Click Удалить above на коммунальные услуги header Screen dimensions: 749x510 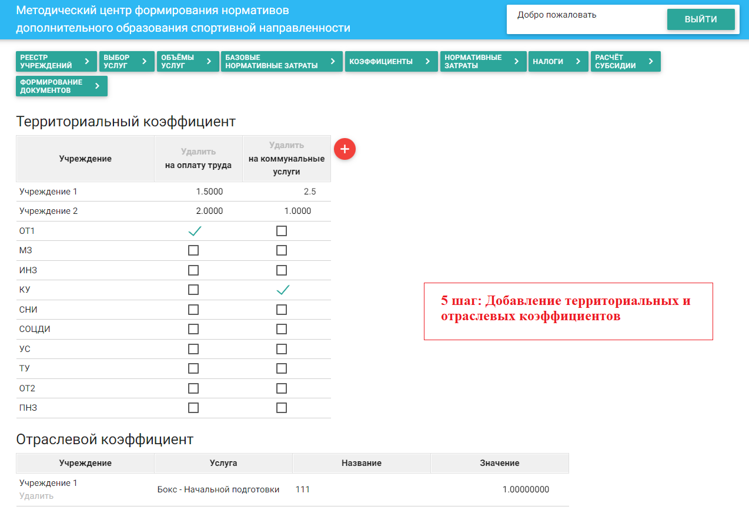click(x=286, y=145)
